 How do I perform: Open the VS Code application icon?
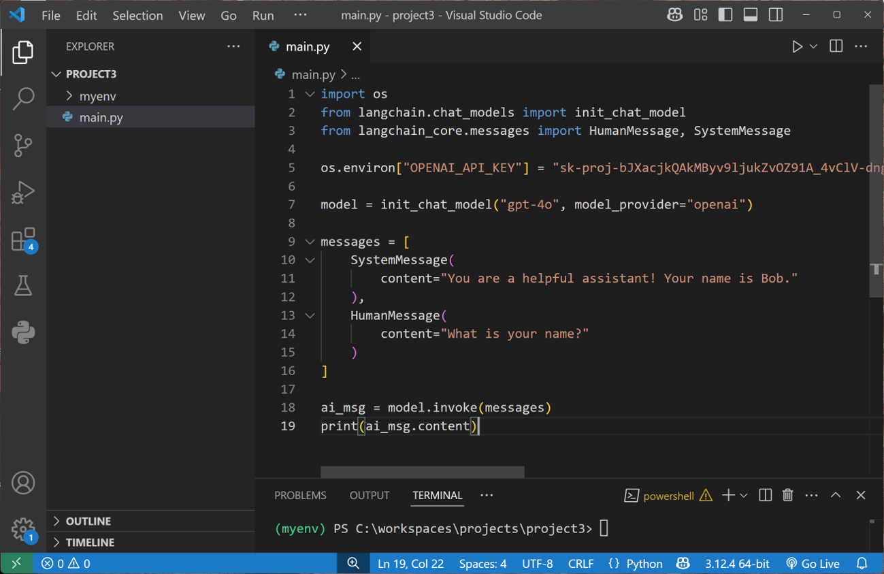(x=17, y=15)
